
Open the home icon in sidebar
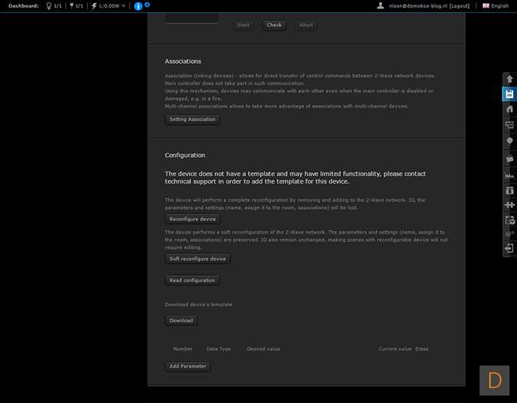tap(510, 109)
